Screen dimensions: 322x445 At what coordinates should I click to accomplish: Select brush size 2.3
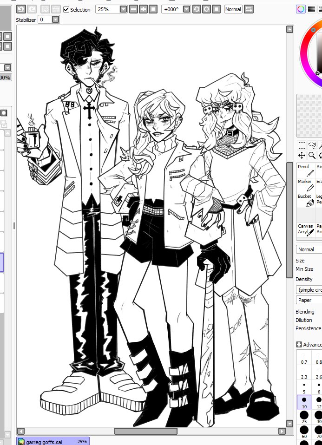[304, 373]
